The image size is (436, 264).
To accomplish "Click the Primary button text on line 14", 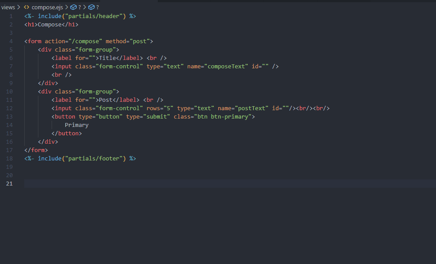I will pos(77,125).
